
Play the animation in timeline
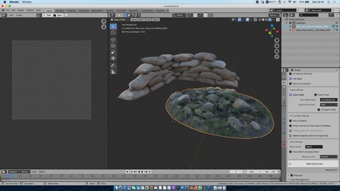pos(142,172)
